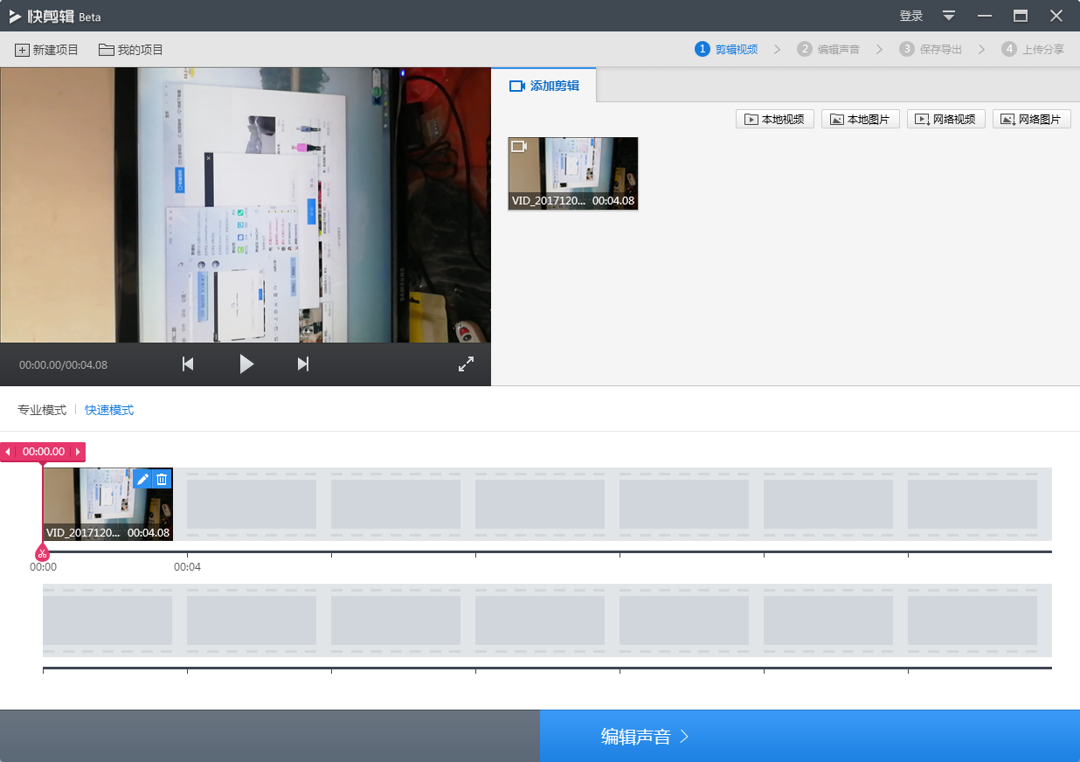The width and height of the screenshot is (1080, 762).
Task: Click the 编辑声音 next-step button
Action: [810, 736]
